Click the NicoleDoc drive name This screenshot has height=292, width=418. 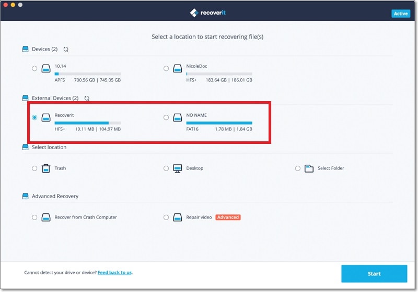coord(196,66)
